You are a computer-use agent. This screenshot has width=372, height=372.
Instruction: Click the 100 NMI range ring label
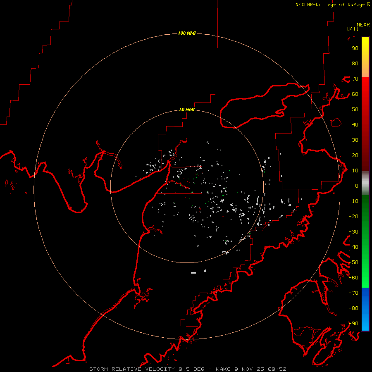187,33
